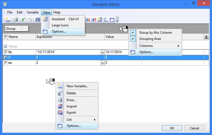Click the Cancel button
This screenshot has height=135, width=212.
(195, 128)
